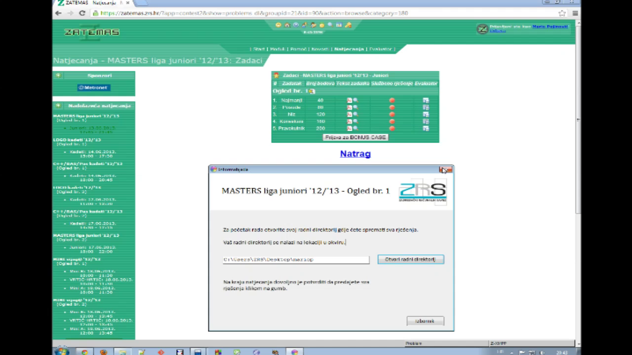Click Otvori radni direktorij button

pos(410,259)
